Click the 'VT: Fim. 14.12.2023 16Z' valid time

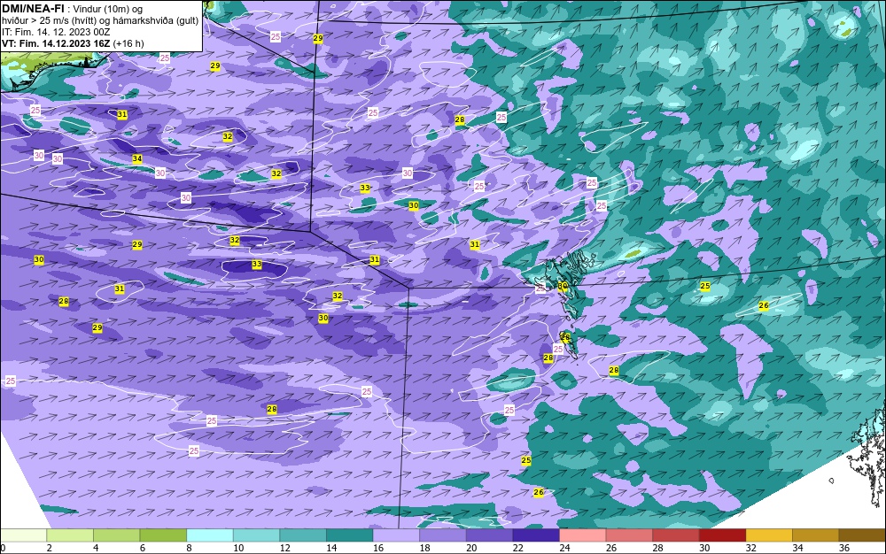(x=56, y=43)
